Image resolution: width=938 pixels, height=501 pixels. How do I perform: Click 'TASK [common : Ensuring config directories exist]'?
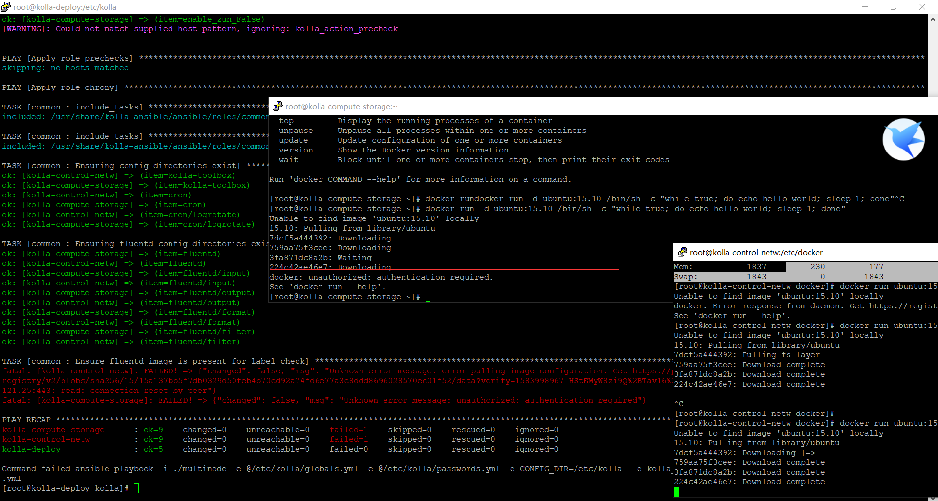coord(121,166)
